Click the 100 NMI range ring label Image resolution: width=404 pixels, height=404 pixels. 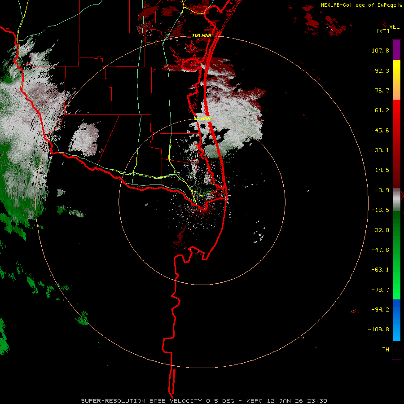[x=202, y=35]
